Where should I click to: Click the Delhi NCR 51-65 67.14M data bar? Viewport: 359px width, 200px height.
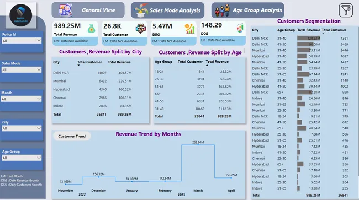pyautogui.click(x=303, y=74)
